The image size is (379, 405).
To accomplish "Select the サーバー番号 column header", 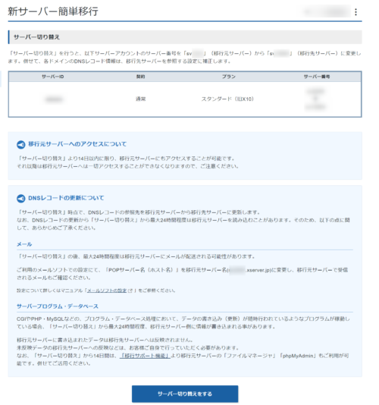I will click(317, 77).
